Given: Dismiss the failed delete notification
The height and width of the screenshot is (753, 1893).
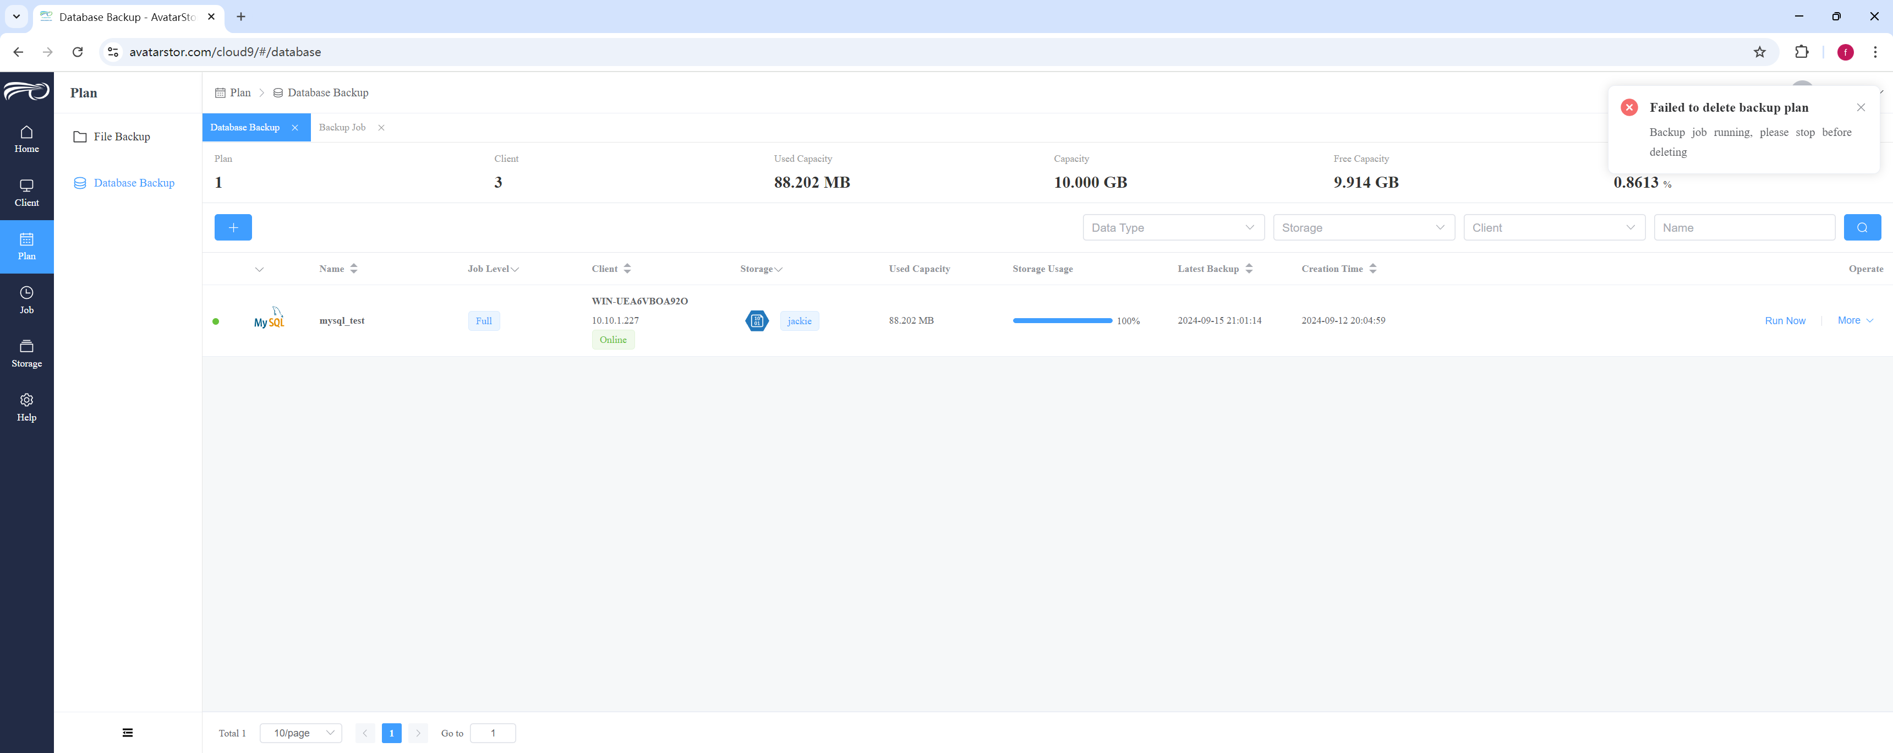Looking at the screenshot, I should click(x=1861, y=107).
